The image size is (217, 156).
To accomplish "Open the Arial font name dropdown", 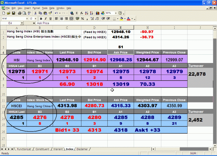I will click(x=27, y=19).
